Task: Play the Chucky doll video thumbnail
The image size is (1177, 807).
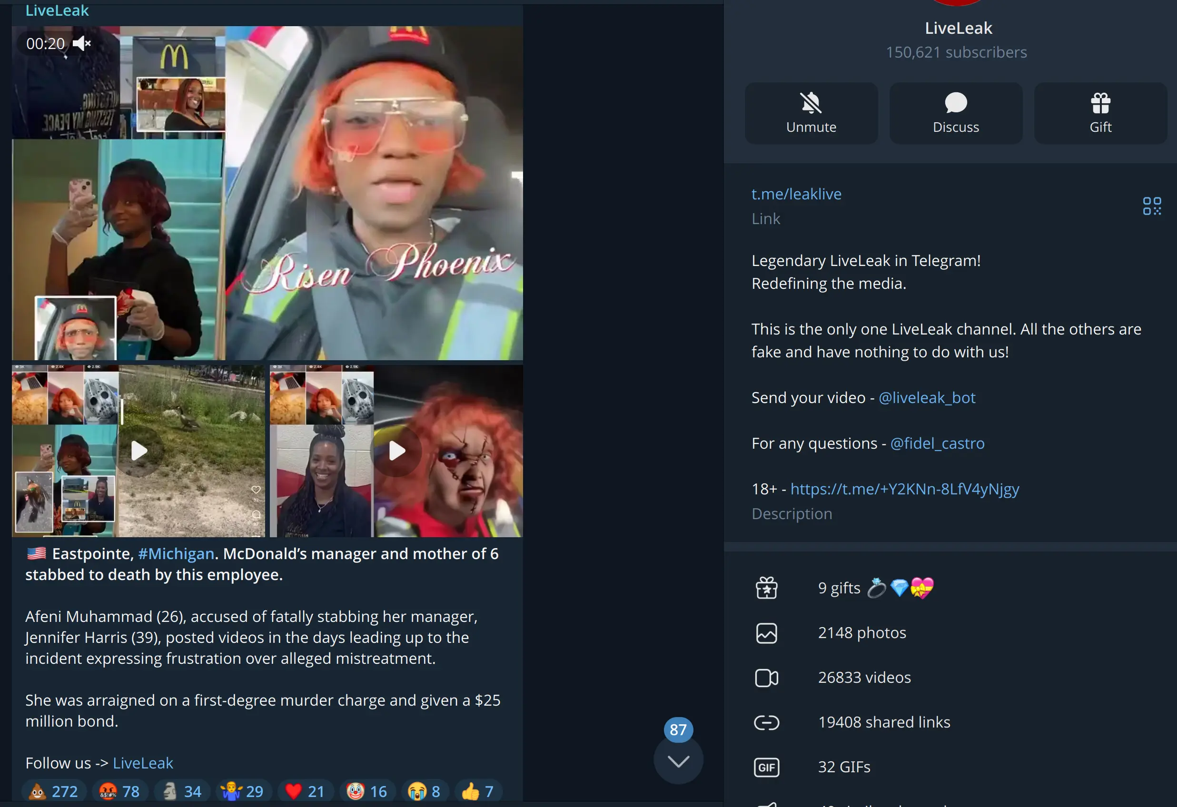Action: coord(396,451)
